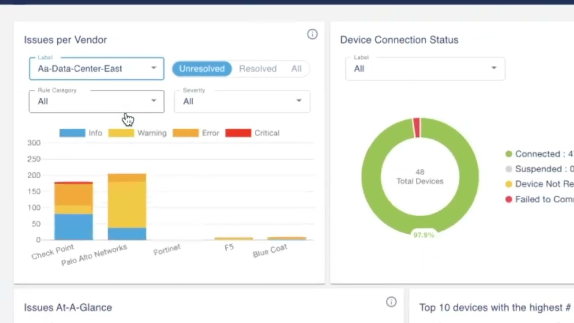Toggle the Critical legend entry
Screen dimensions: 574x323
(x=252, y=133)
